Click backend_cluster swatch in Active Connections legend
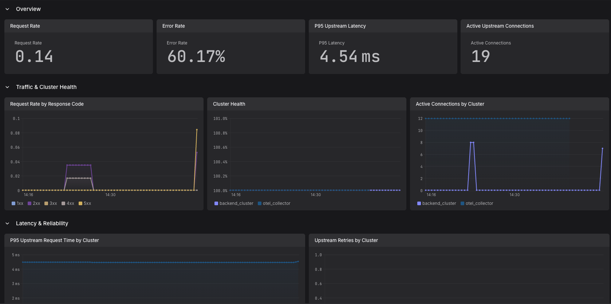The image size is (611, 304). tap(419, 203)
